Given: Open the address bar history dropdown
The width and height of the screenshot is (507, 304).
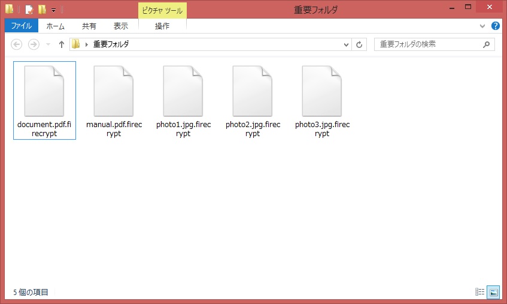Looking at the screenshot, I should pyautogui.click(x=346, y=45).
